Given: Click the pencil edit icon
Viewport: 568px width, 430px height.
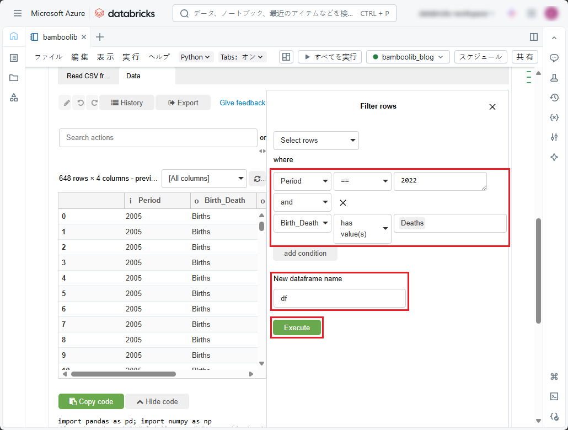Looking at the screenshot, I should click(x=66, y=103).
